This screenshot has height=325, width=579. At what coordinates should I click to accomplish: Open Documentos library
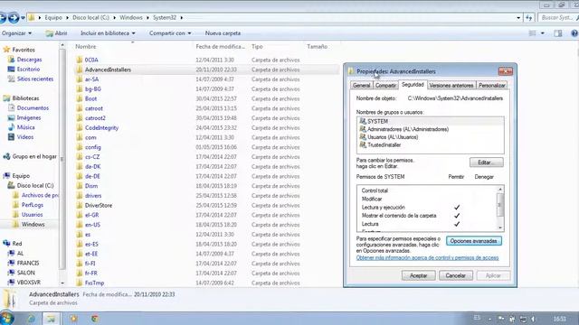coord(33,108)
